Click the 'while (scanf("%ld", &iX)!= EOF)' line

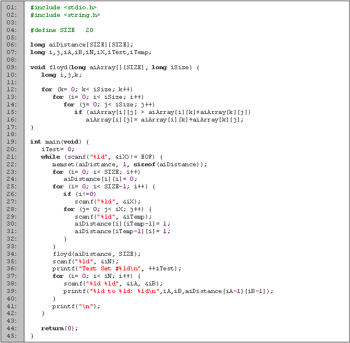pyautogui.click(x=102, y=157)
